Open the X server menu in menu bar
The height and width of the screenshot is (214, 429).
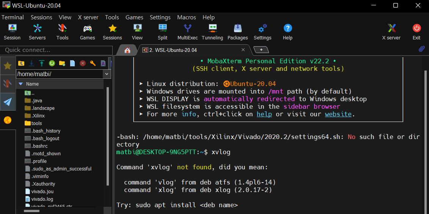click(88, 17)
